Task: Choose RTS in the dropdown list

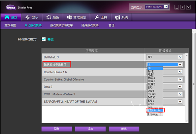Action: [x=155, y=110]
